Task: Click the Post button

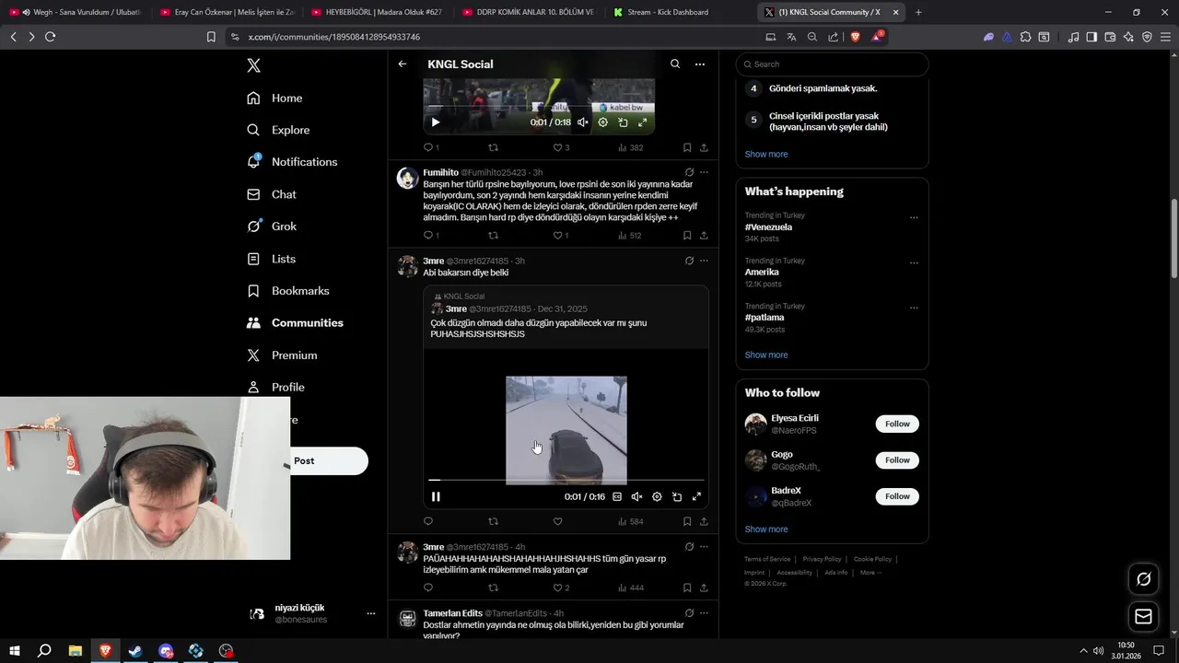Action: (x=329, y=460)
